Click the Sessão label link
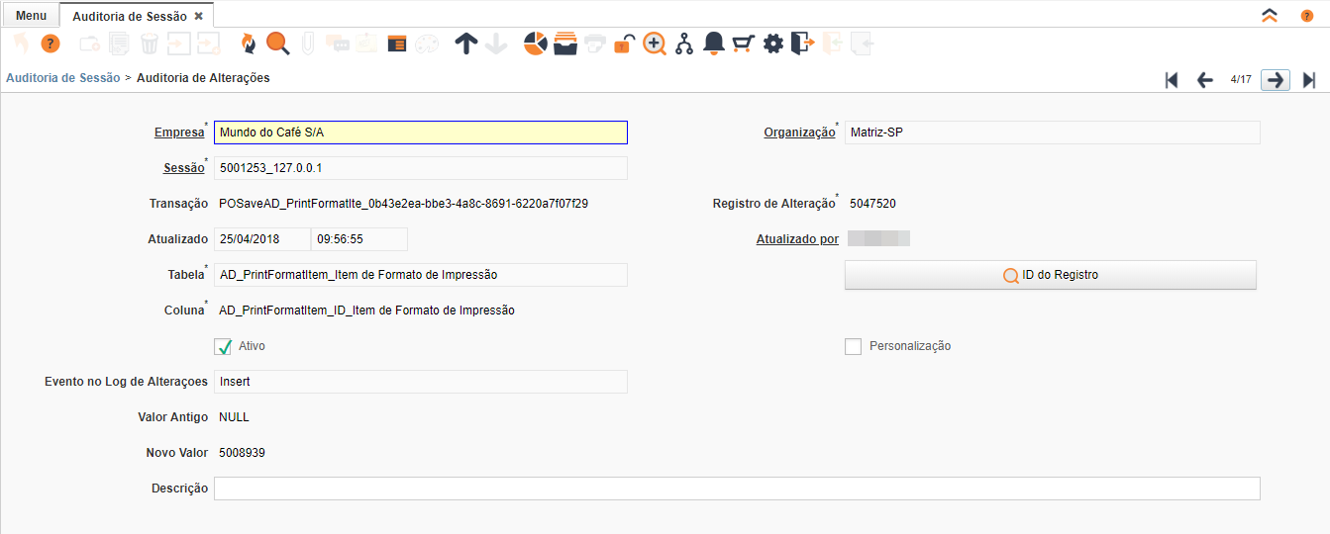1330x534 pixels. [183, 168]
